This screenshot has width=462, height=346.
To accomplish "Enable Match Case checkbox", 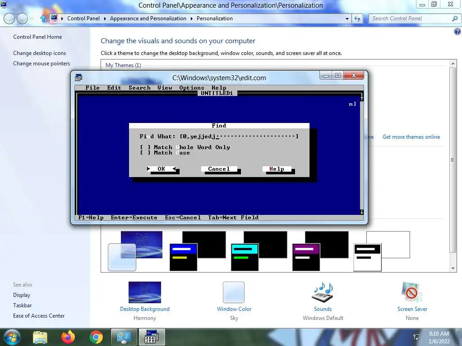I will pyautogui.click(x=145, y=153).
